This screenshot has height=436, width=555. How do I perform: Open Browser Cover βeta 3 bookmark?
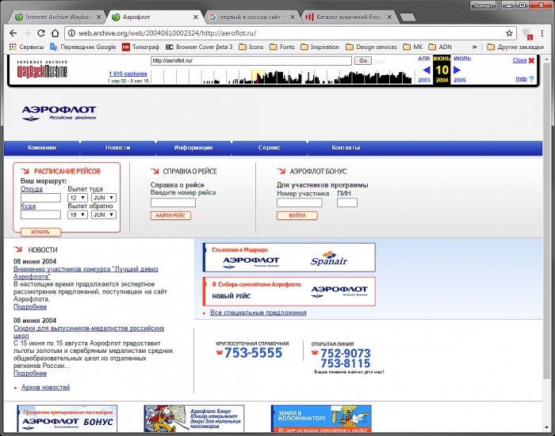199,47
